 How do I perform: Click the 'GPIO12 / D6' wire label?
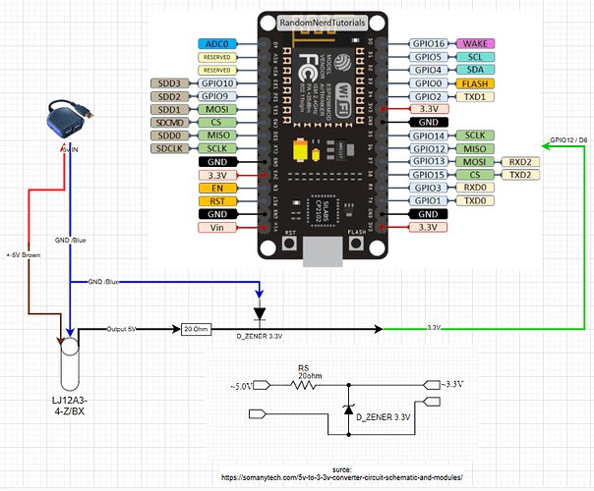568,140
